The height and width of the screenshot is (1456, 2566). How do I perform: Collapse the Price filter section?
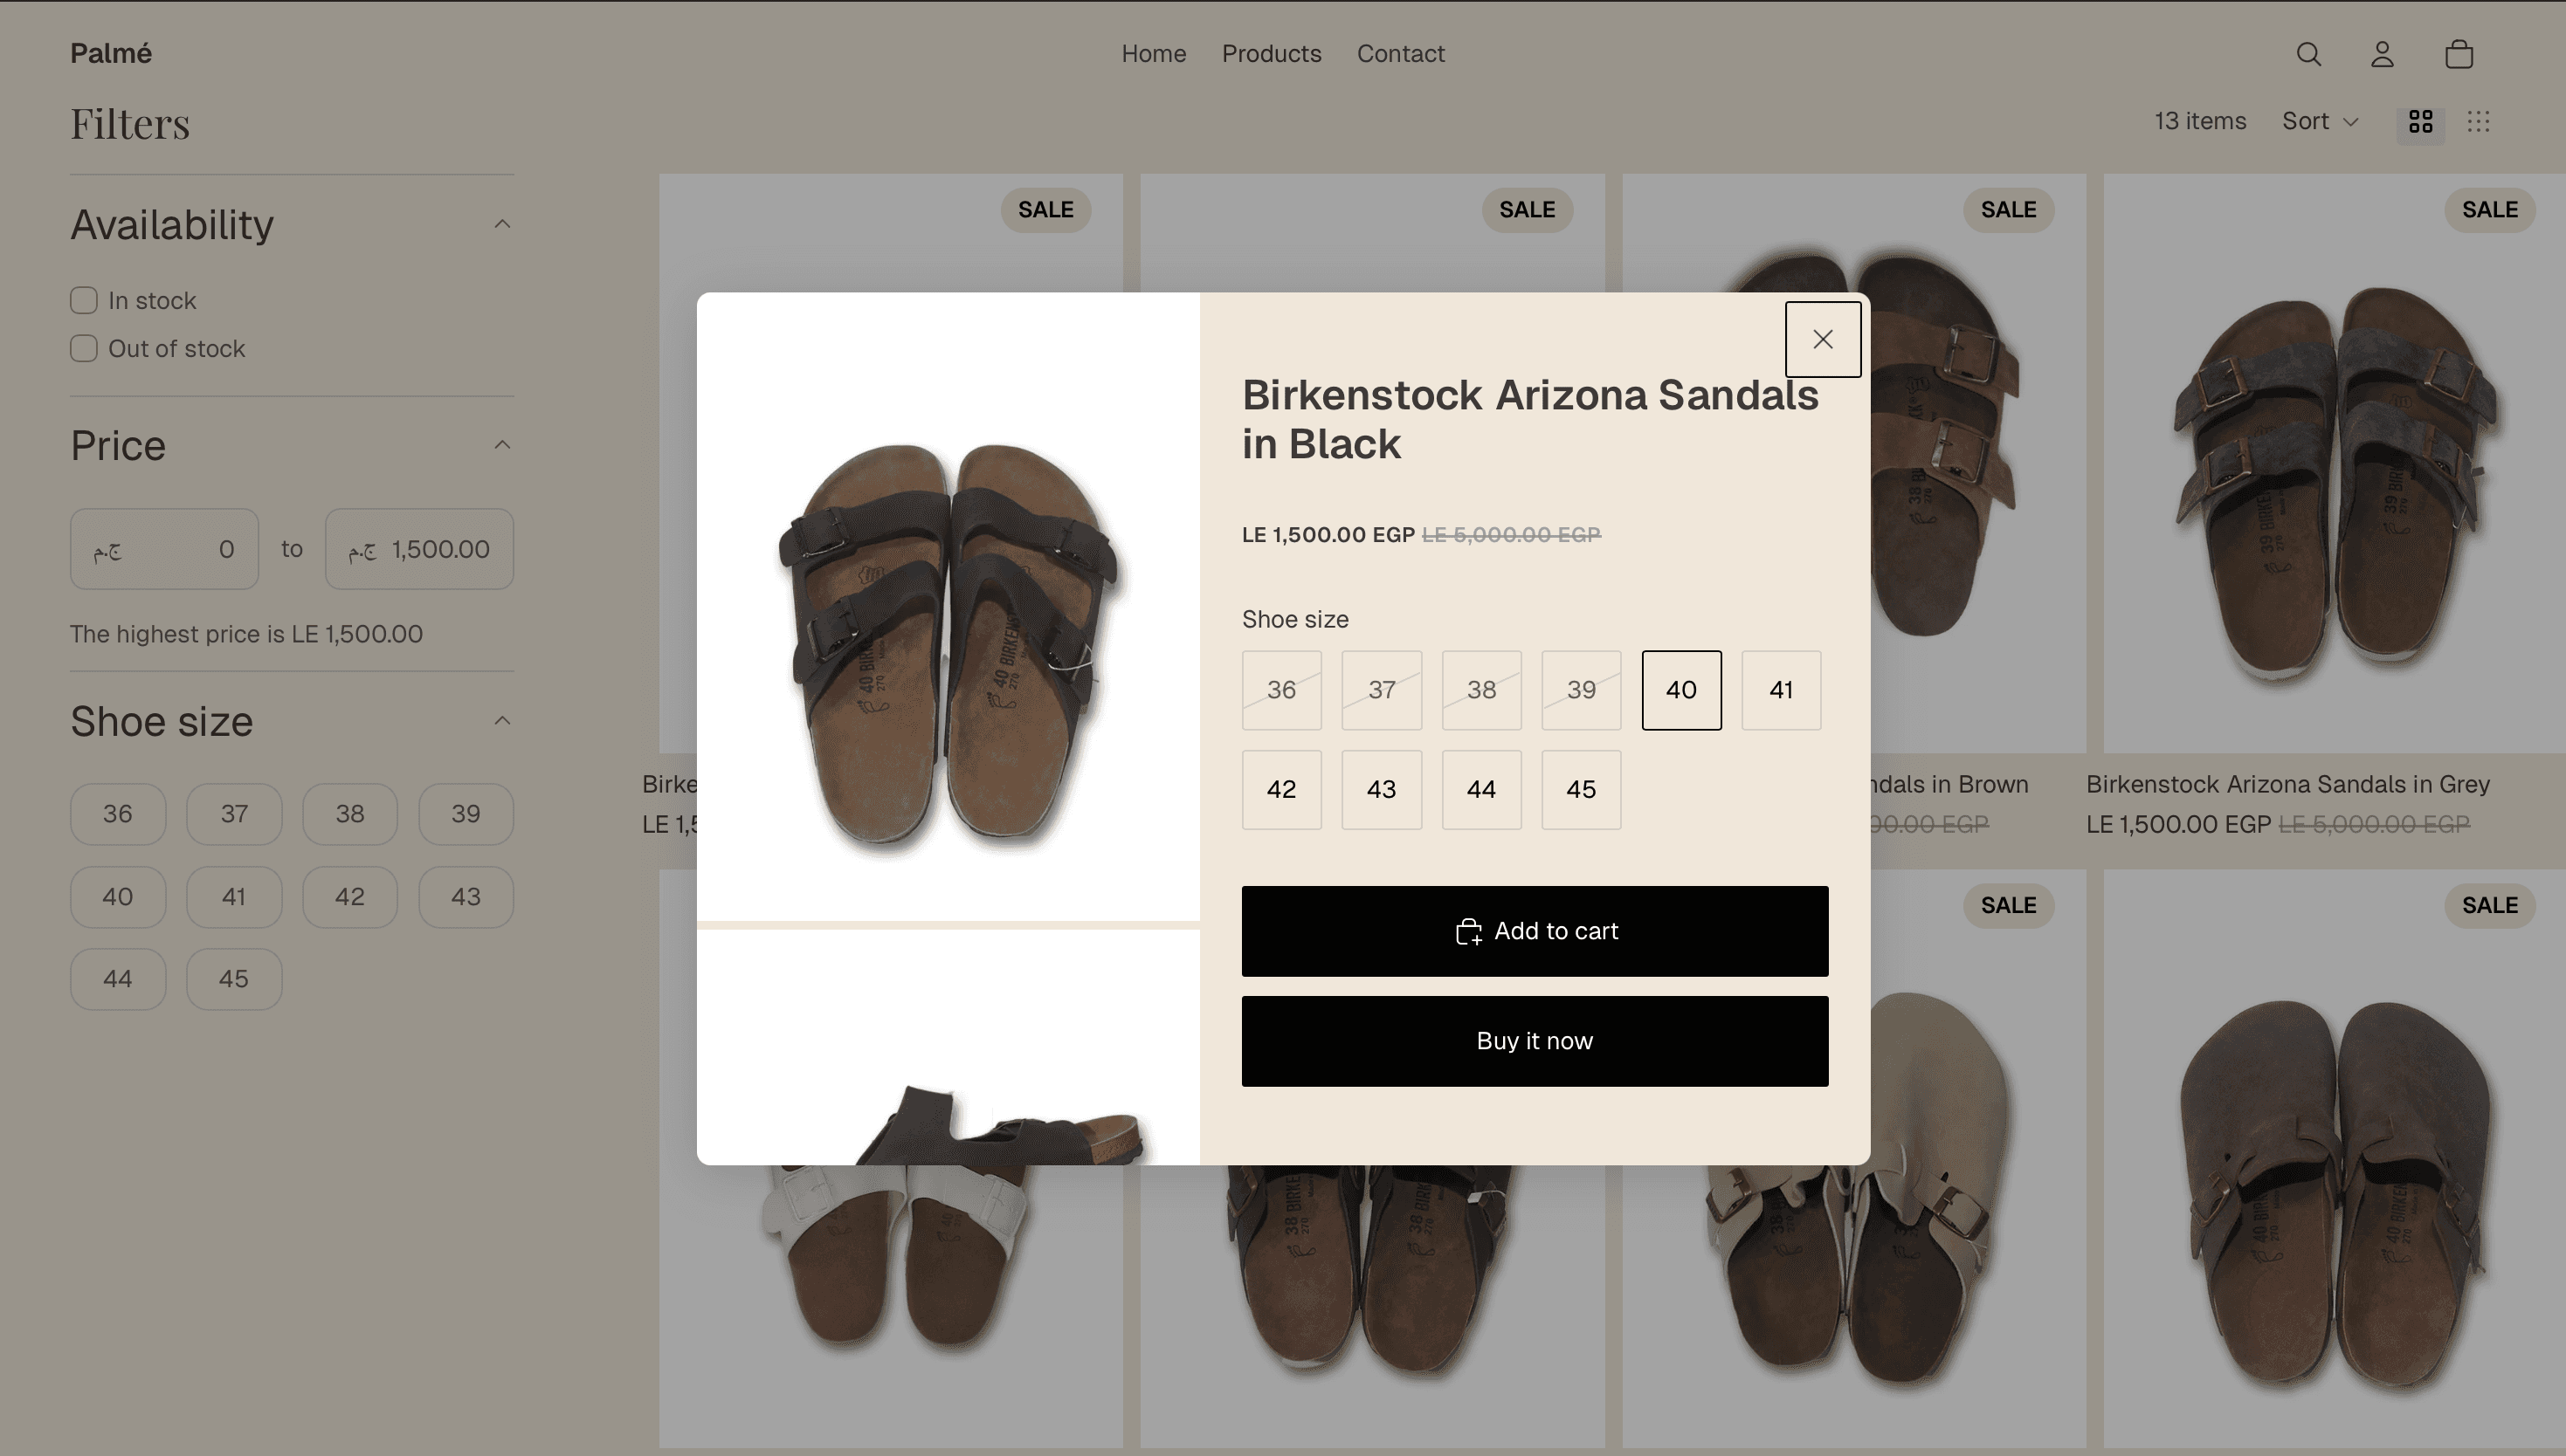pyautogui.click(x=502, y=445)
